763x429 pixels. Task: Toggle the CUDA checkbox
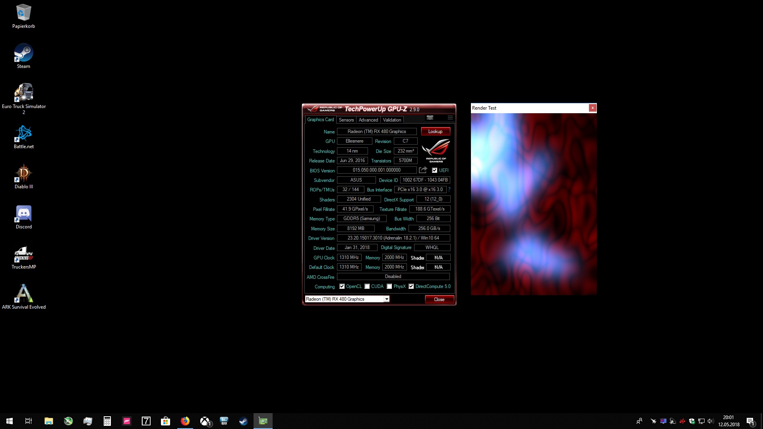click(x=367, y=286)
